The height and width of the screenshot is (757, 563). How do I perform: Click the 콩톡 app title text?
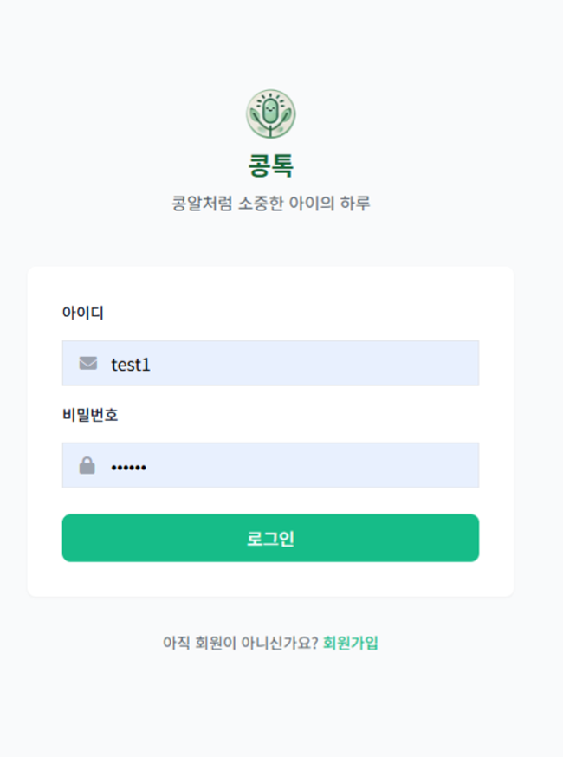point(272,165)
